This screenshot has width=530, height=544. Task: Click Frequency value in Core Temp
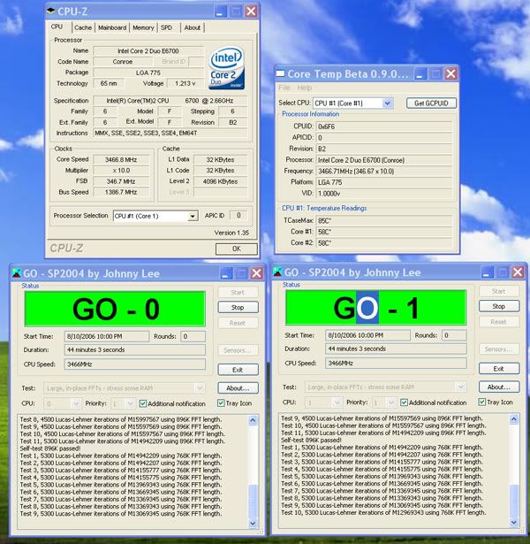(384, 171)
